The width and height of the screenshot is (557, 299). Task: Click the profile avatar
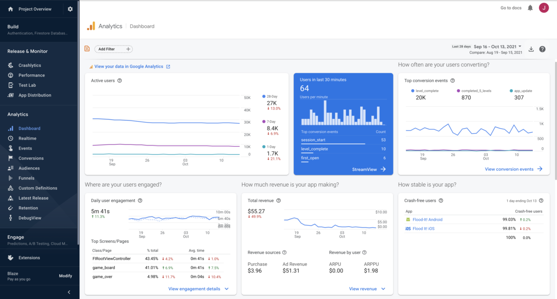[x=544, y=7]
